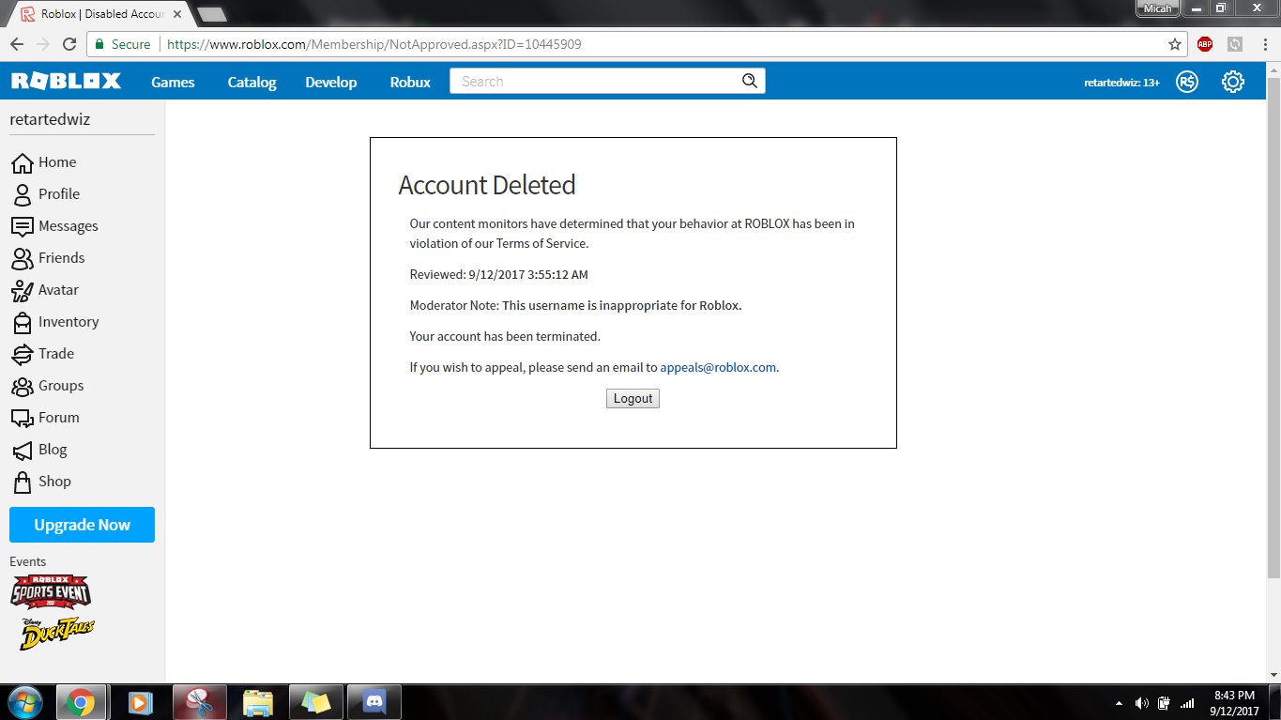The image size is (1281, 720).
Task: Show hidden system tray icons
Action: (x=1119, y=703)
